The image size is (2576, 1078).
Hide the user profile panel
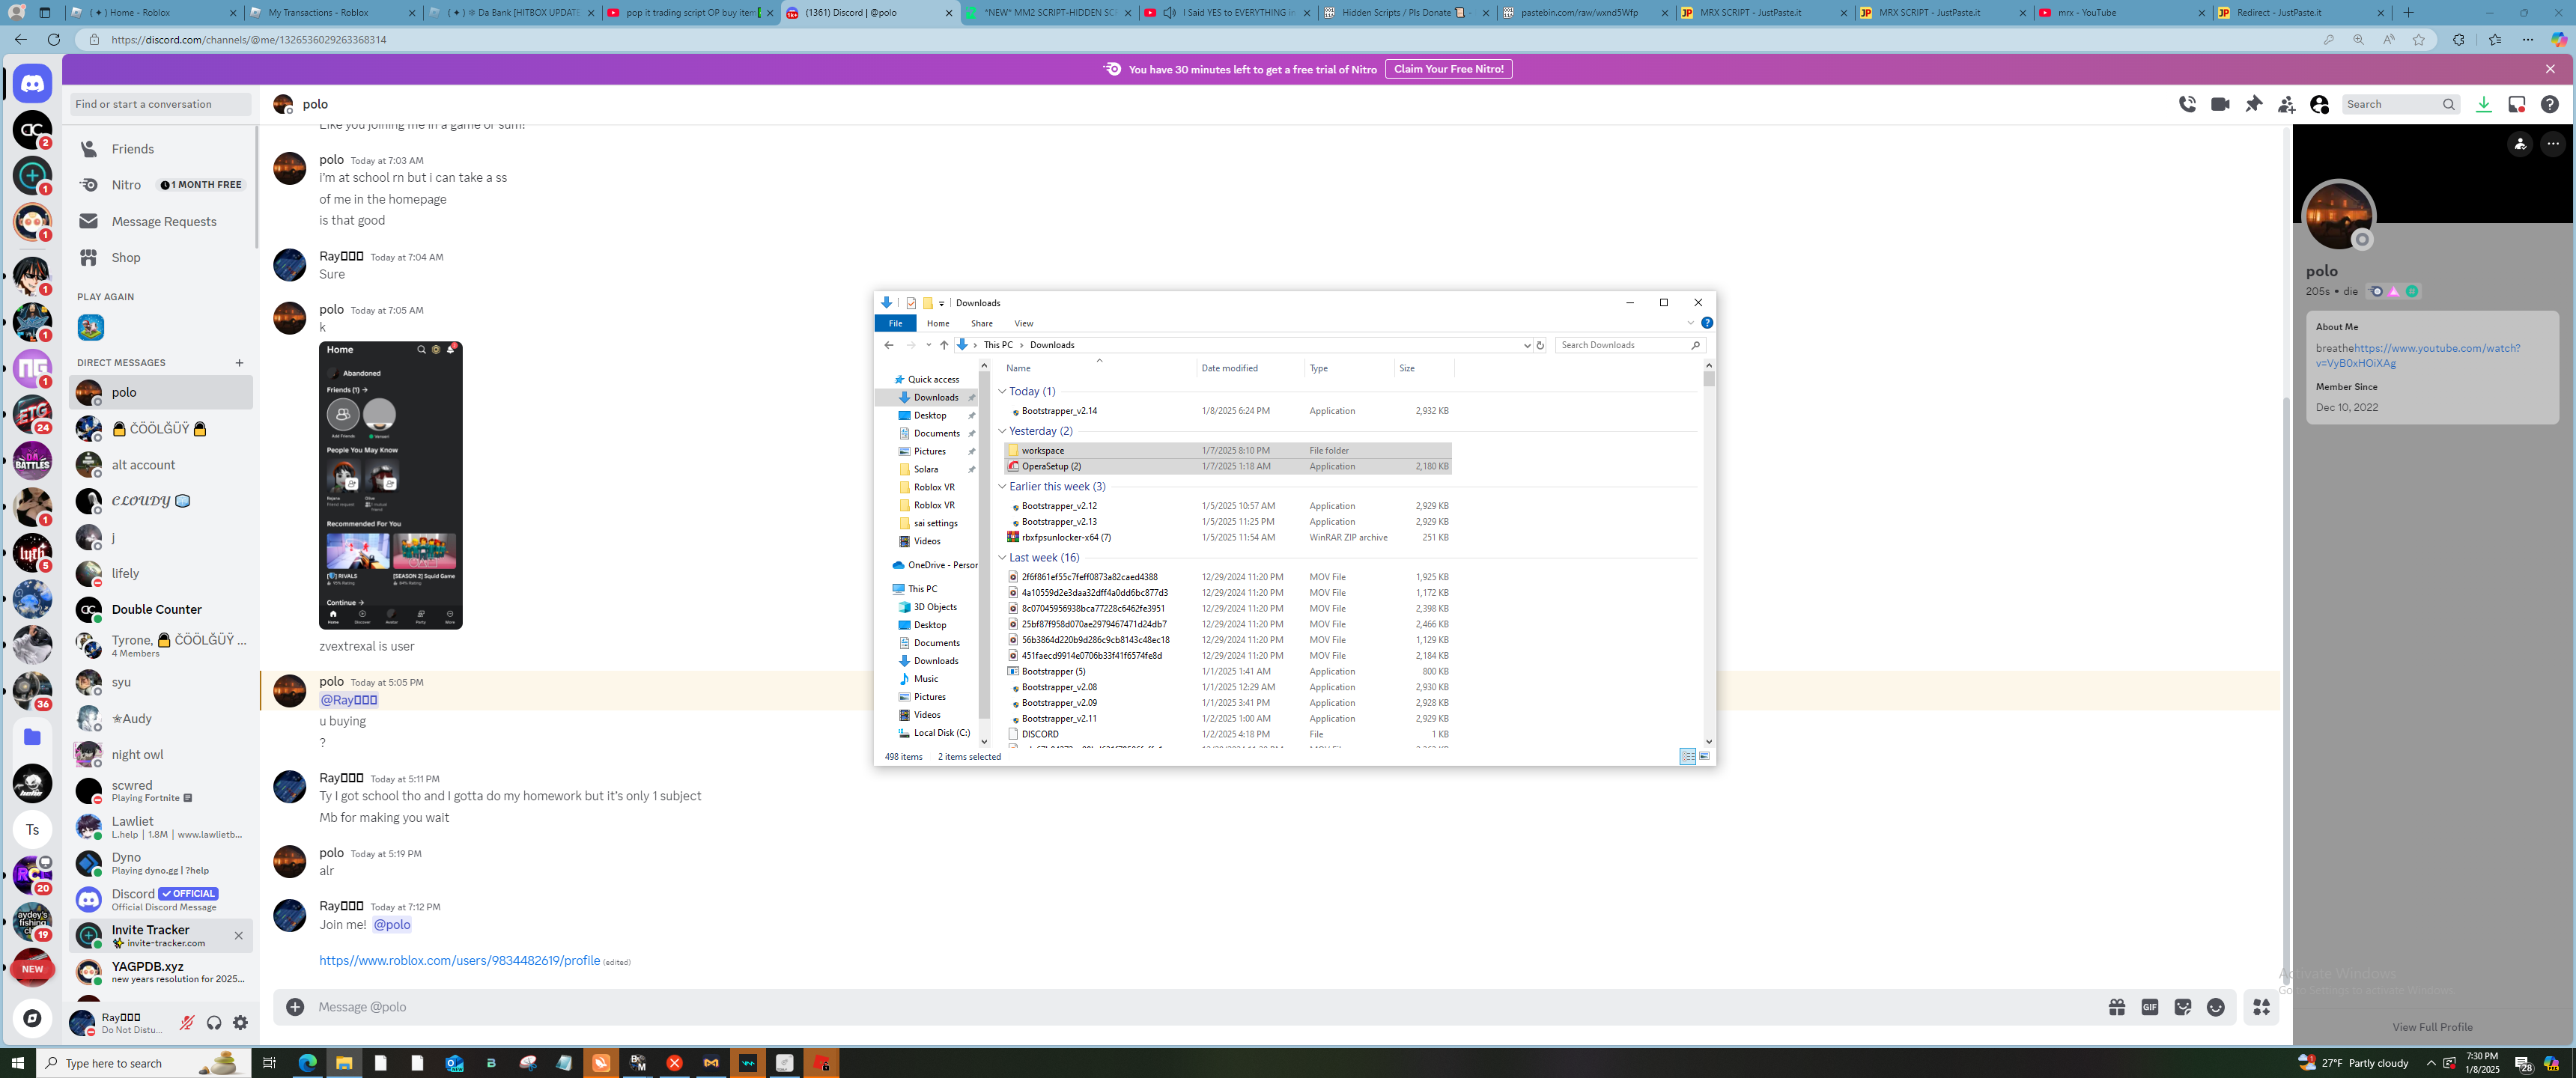[x=2319, y=104]
